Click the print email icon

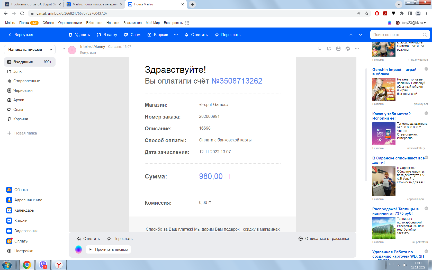348,49
